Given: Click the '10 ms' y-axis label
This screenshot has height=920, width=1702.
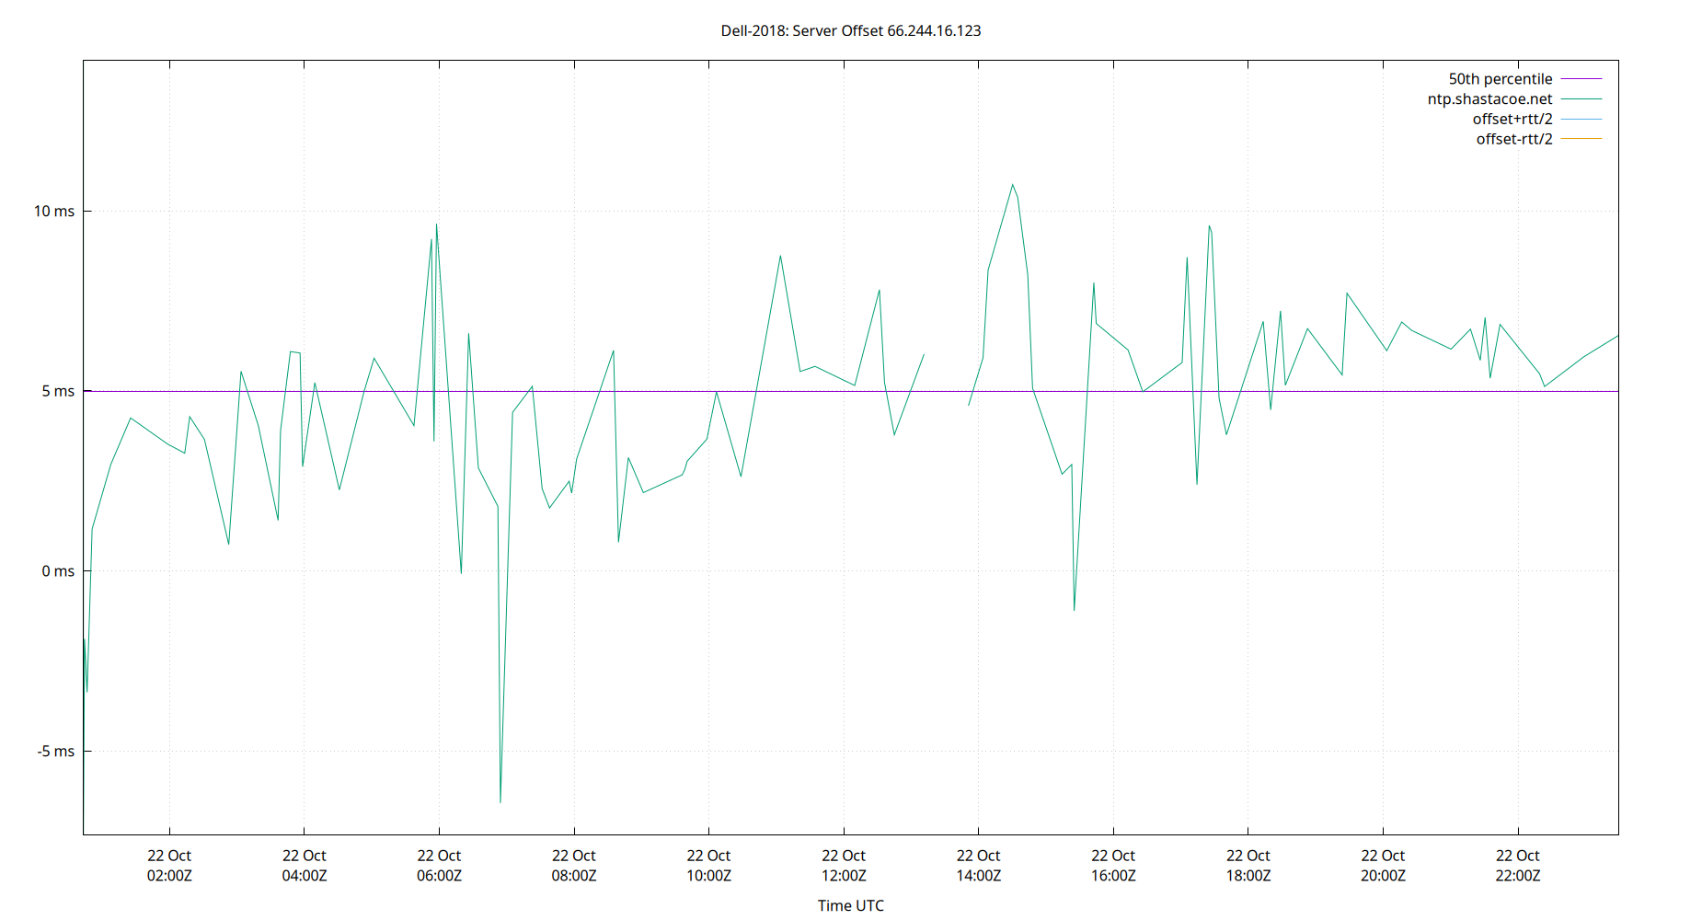Looking at the screenshot, I should tap(54, 211).
